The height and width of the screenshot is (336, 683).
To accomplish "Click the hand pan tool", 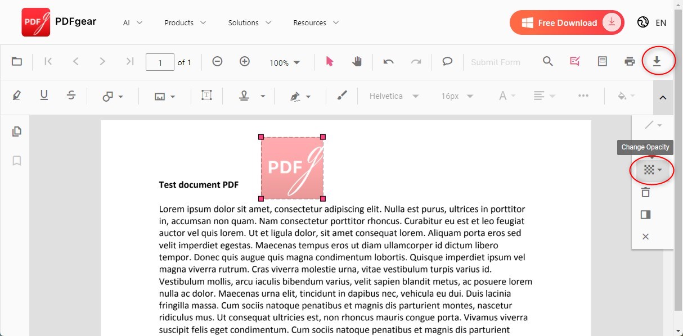I will [x=357, y=62].
